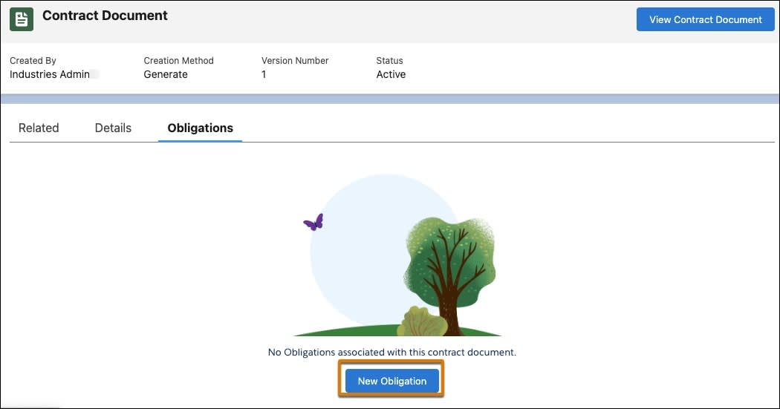
Task: Click the 'Creation Method' field label
Action: tap(178, 61)
